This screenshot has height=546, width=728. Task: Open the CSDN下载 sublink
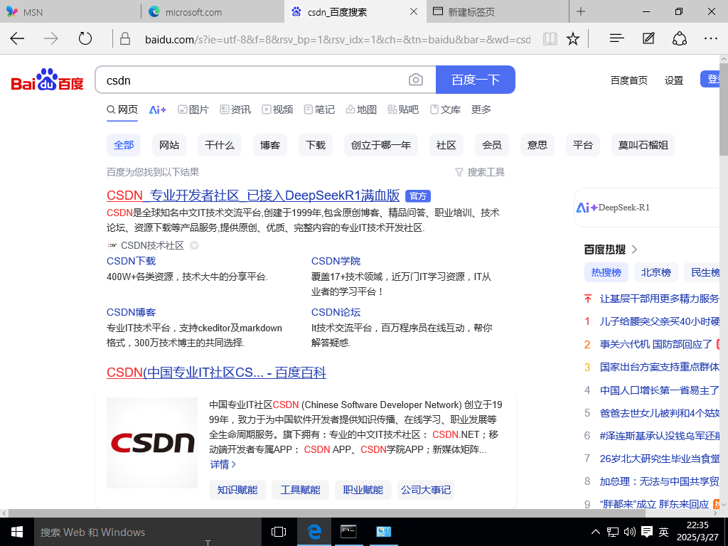132,261
